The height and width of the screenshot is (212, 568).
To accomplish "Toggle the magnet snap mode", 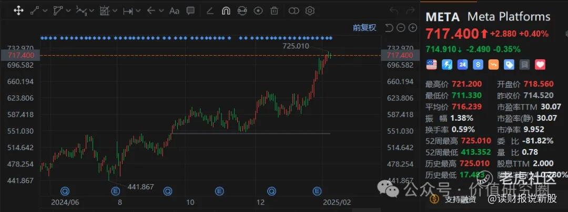I will (226, 11).
